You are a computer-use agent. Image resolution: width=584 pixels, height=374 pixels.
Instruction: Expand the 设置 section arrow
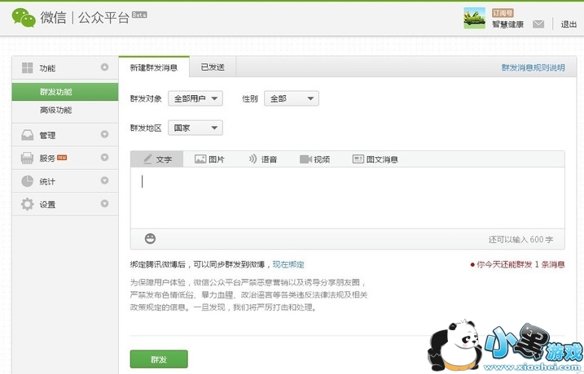coord(104,203)
